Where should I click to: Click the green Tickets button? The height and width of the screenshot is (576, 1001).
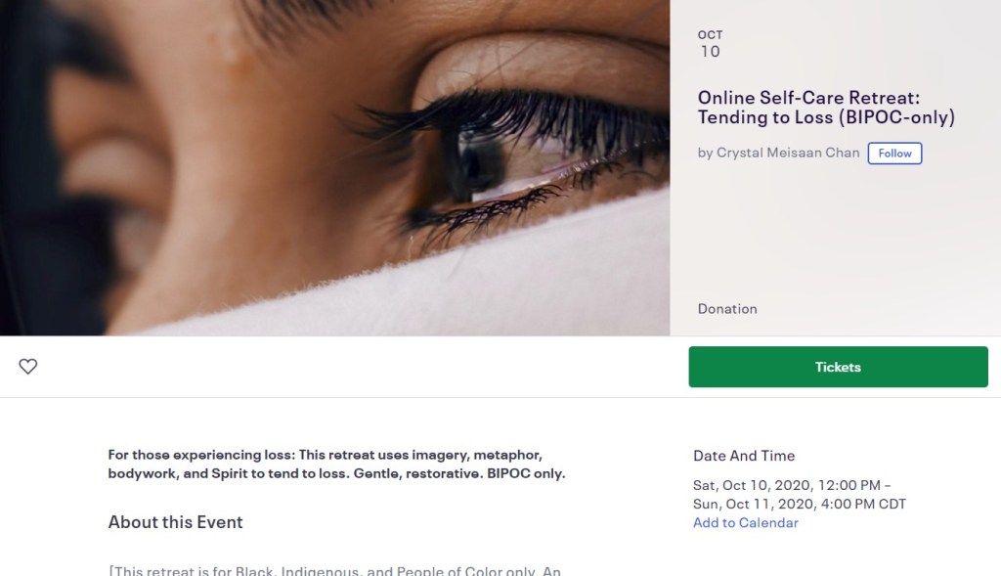coord(838,367)
